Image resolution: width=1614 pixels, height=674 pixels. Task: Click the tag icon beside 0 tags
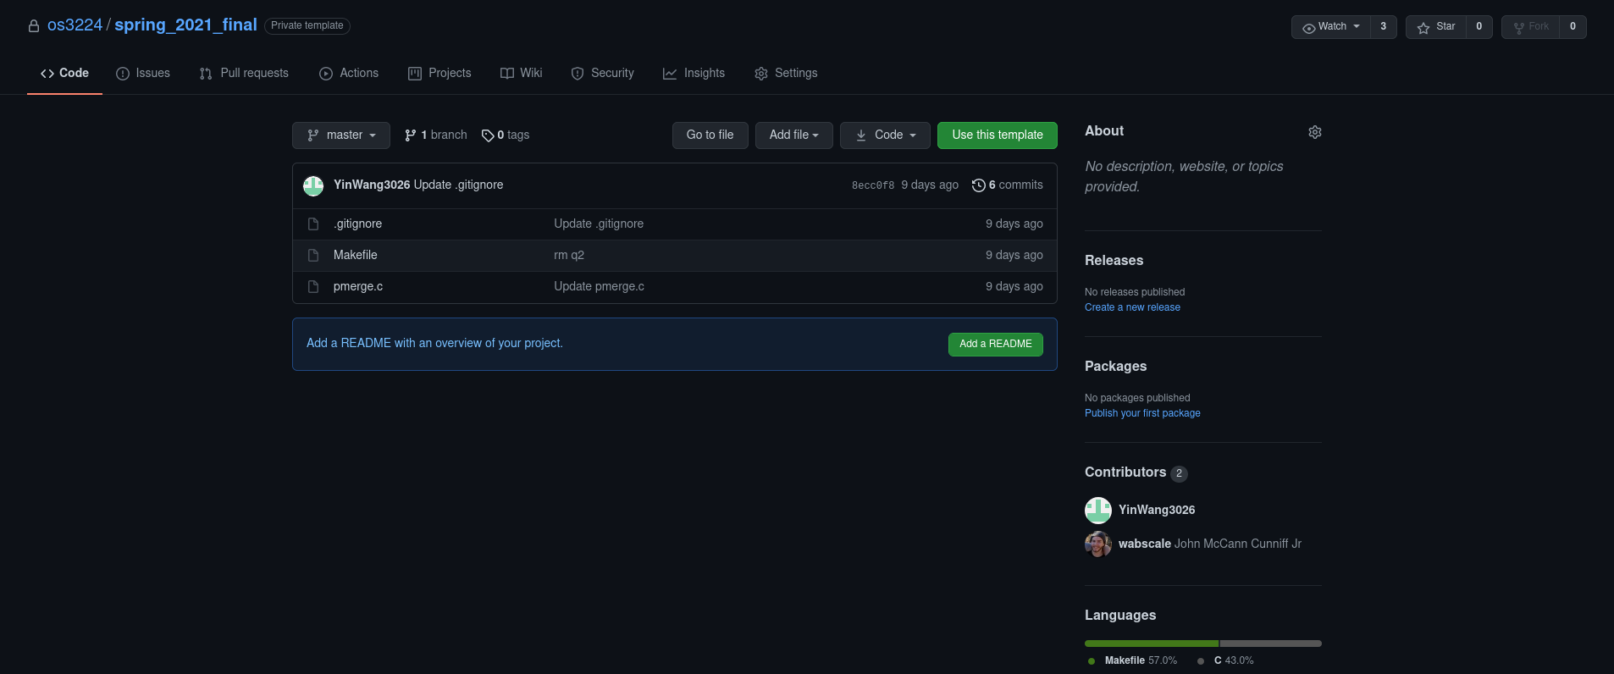488,135
